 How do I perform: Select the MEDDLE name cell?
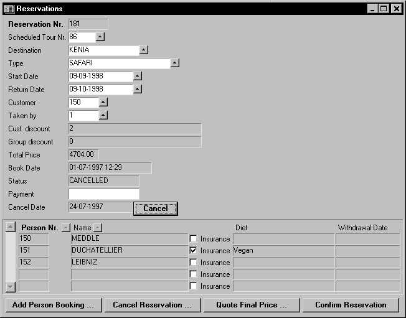click(129, 238)
